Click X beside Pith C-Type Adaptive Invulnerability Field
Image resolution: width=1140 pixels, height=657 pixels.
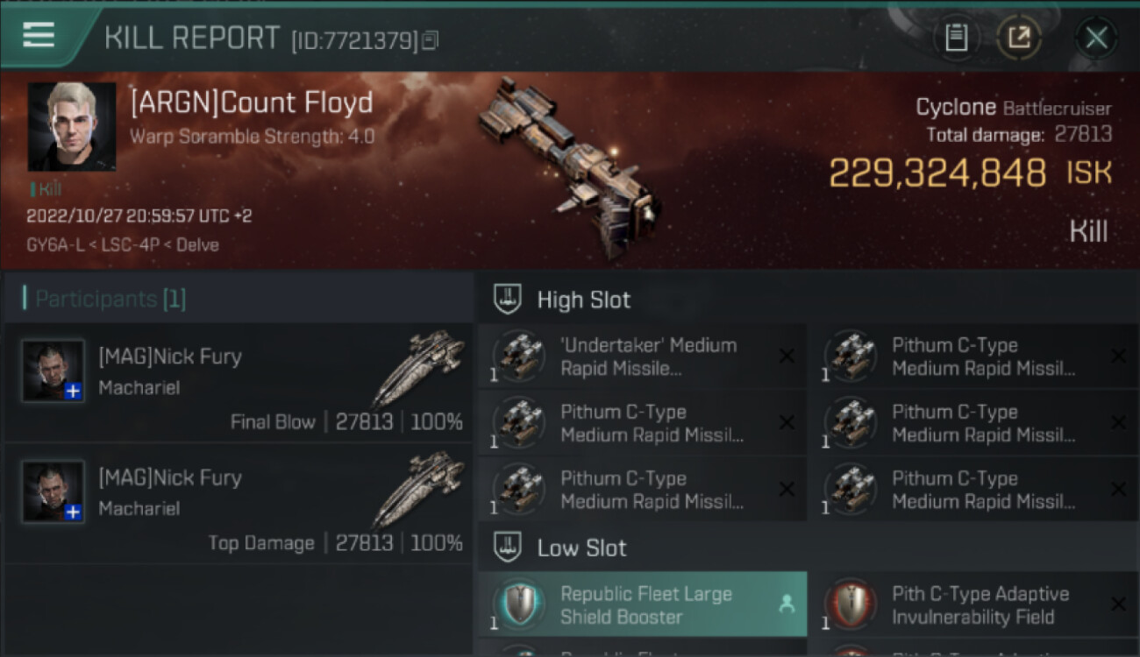click(1118, 604)
